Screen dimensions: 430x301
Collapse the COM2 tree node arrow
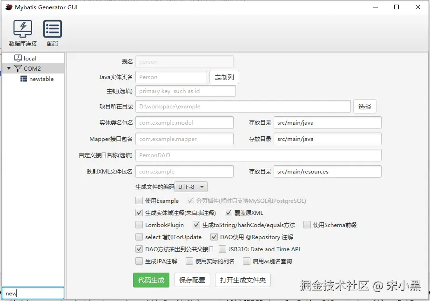click(9, 68)
